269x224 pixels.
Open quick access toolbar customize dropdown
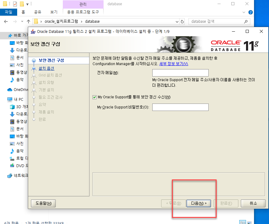point(28,4)
